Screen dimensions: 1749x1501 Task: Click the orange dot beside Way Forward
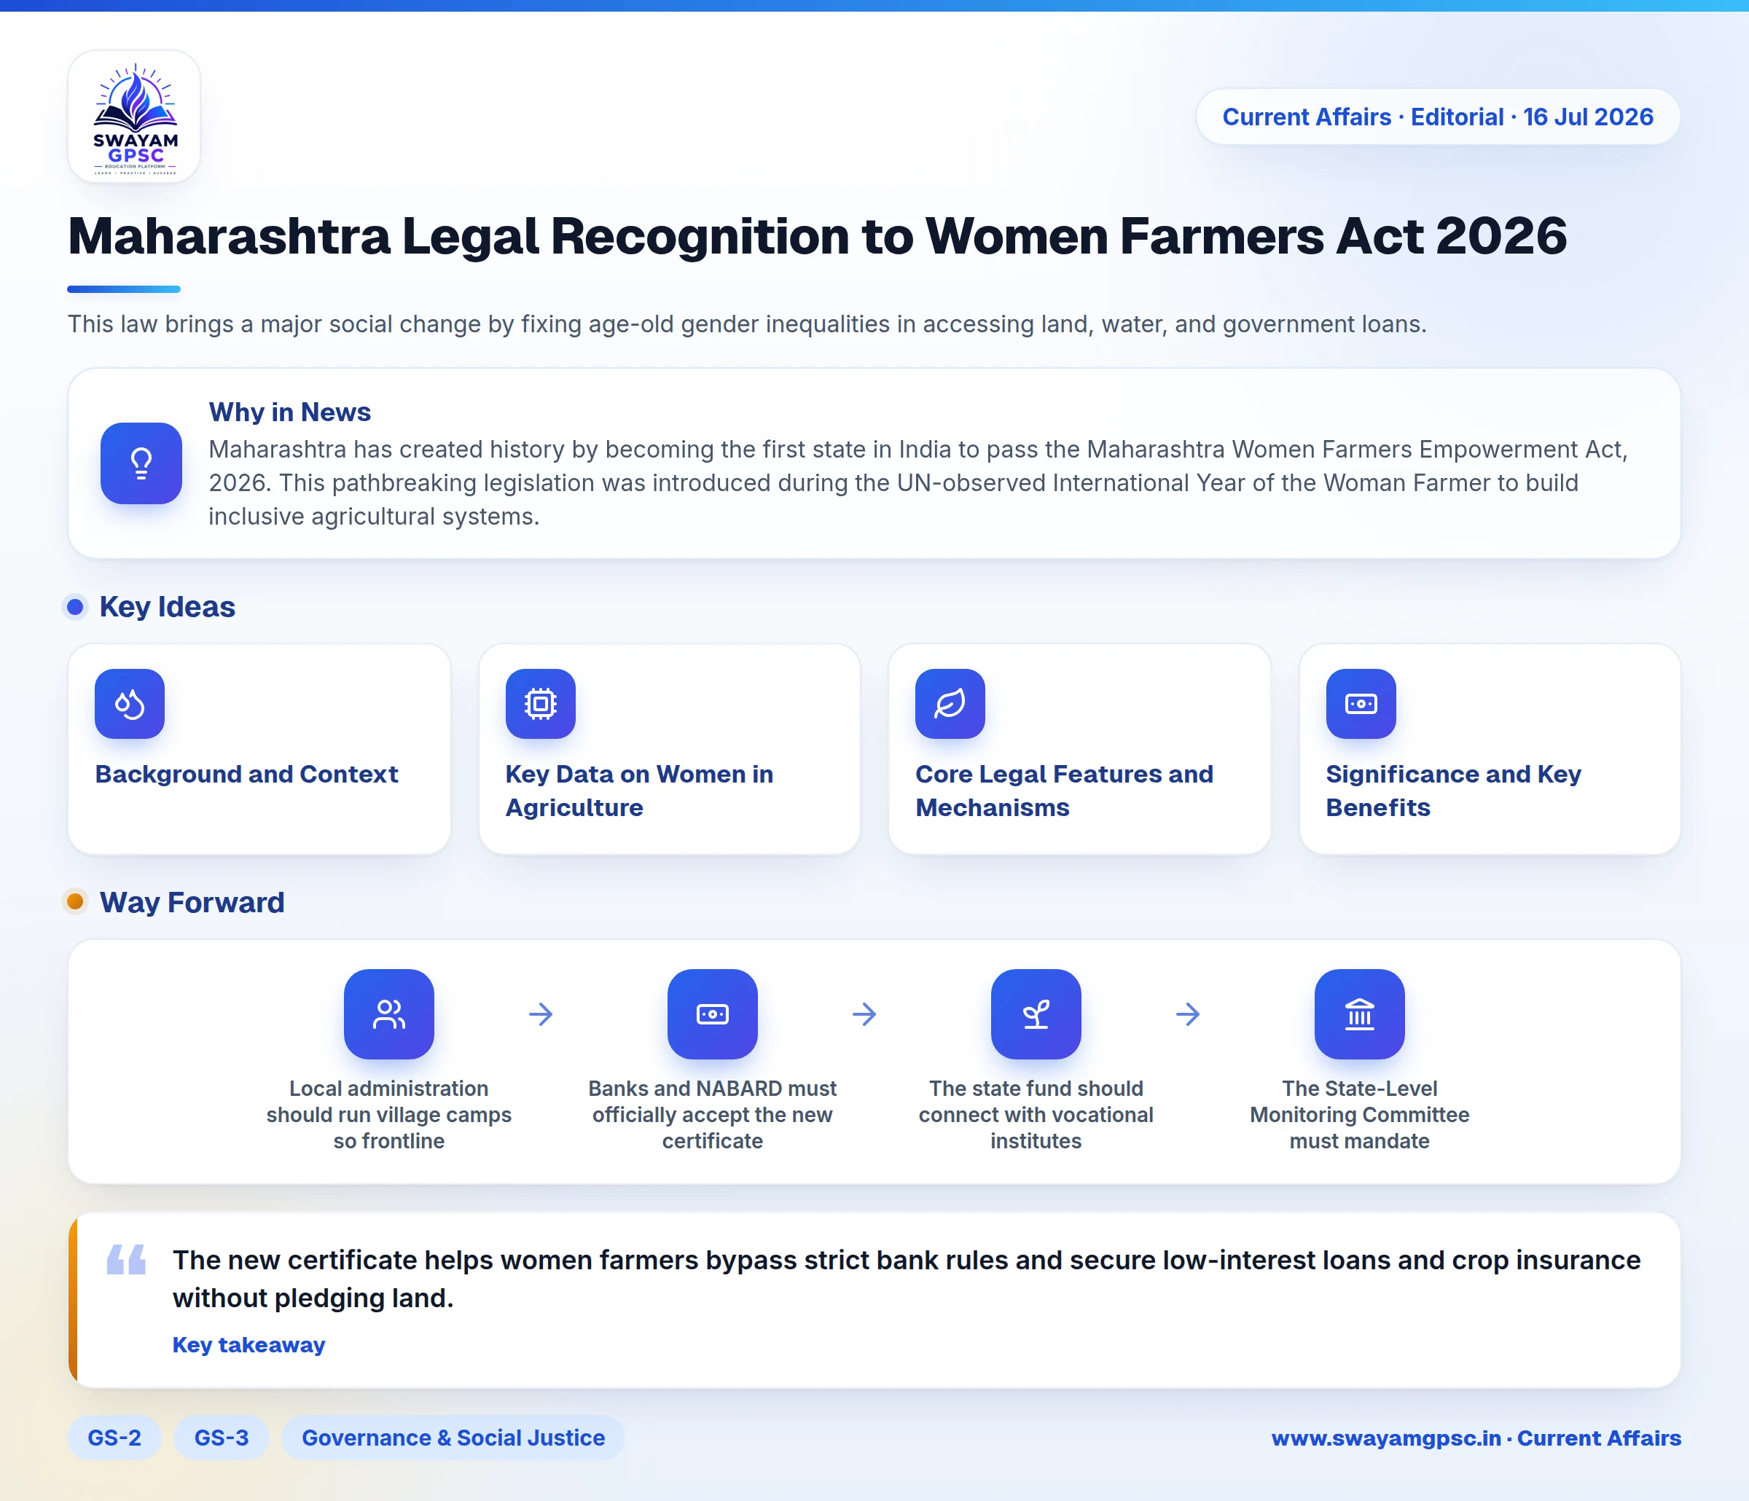tap(75, 901)
